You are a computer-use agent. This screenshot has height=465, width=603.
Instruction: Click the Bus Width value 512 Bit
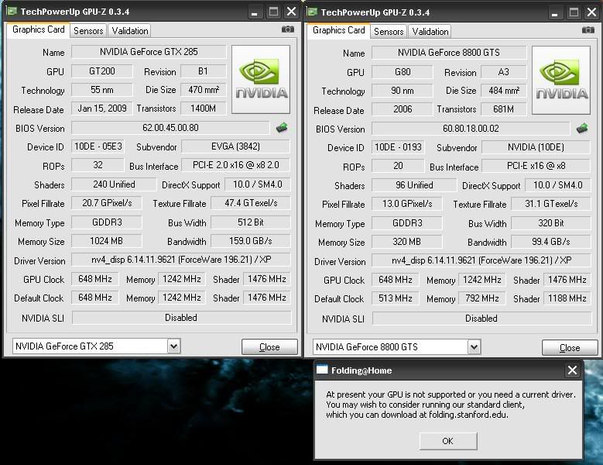[251, 222]
